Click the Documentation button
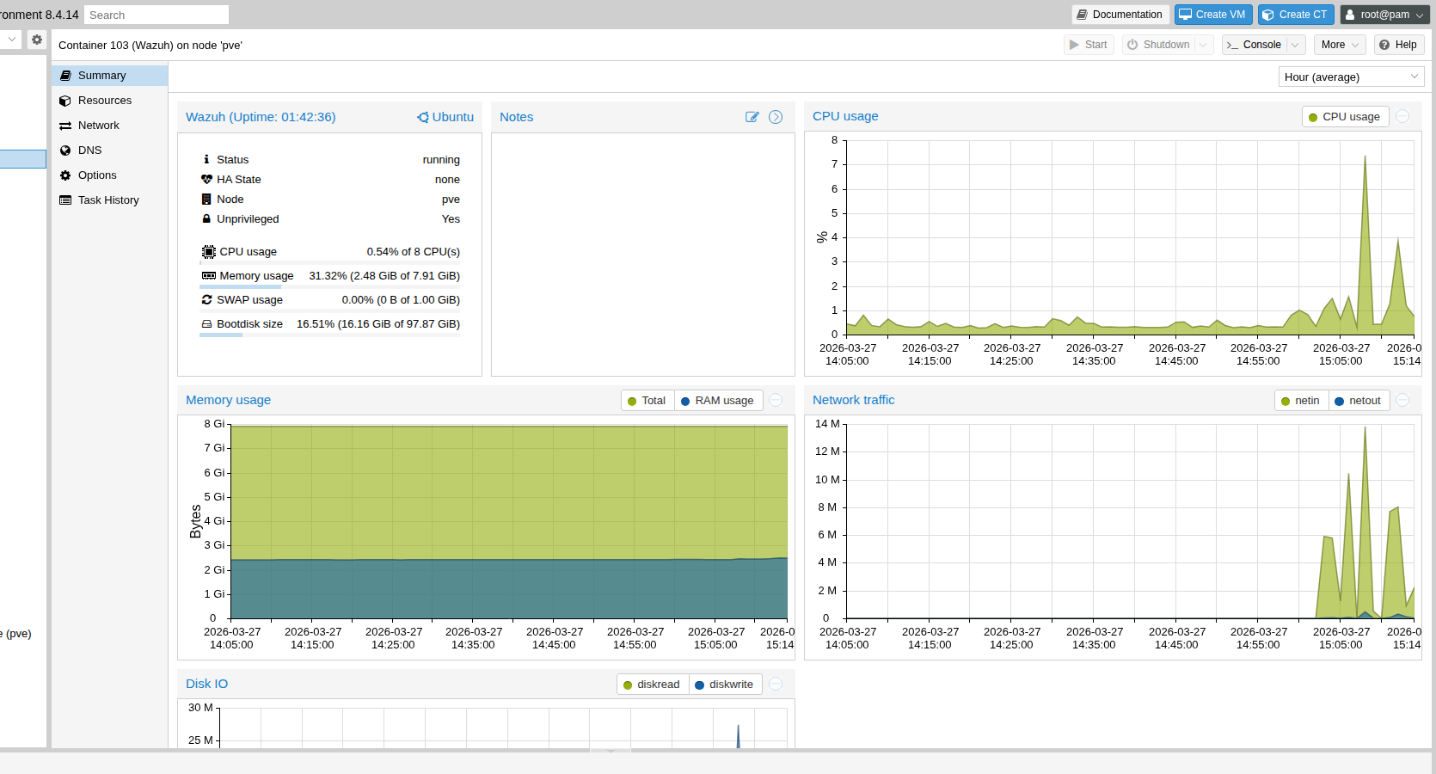The height and width of the screenshot is (774, 1436). (x=1120, y=15)
